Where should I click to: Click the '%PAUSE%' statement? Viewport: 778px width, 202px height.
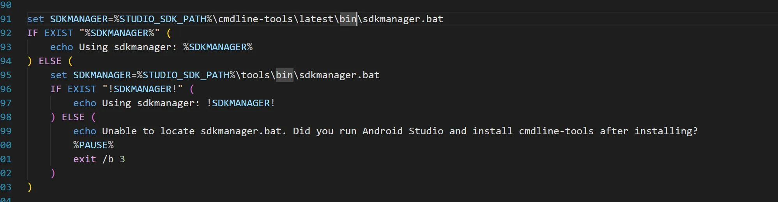[x=94, y=145]
